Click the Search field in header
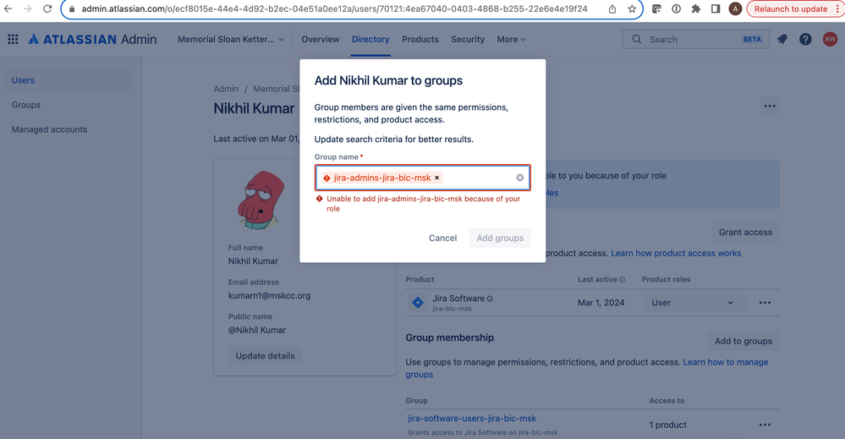Viewport: 845px width, 439px height. pyautogui.click(x=696, y=39)
